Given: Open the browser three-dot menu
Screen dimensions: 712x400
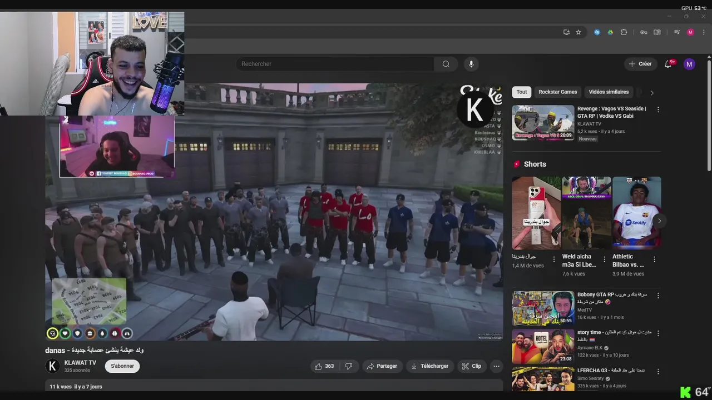Looking at the screenshot, I should (x=703, y=32).
